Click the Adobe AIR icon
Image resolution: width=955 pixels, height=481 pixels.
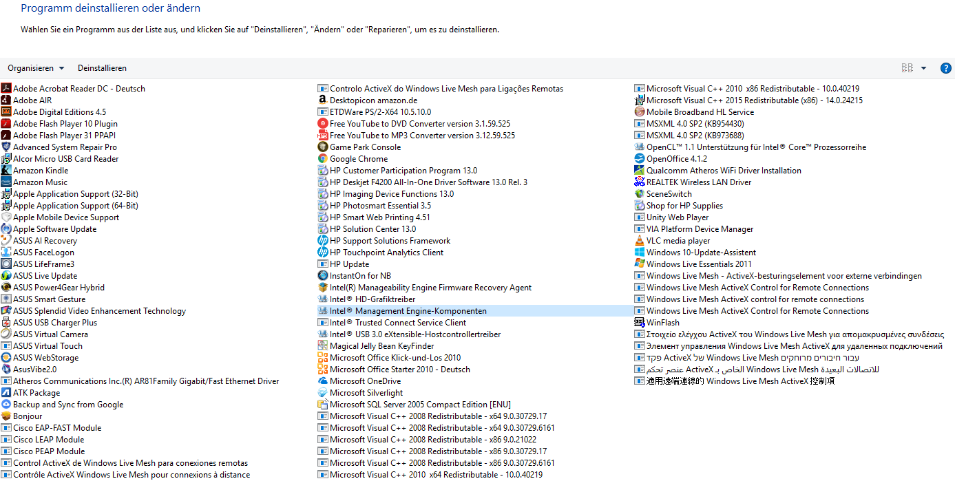[x=6, y=100]
